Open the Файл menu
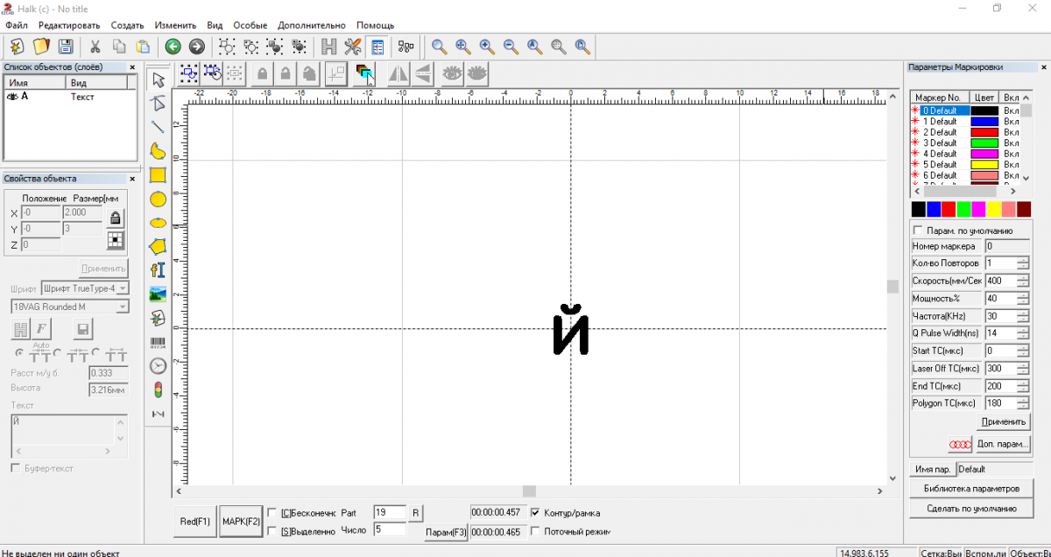1051x557 pixels. coord(17,25)
